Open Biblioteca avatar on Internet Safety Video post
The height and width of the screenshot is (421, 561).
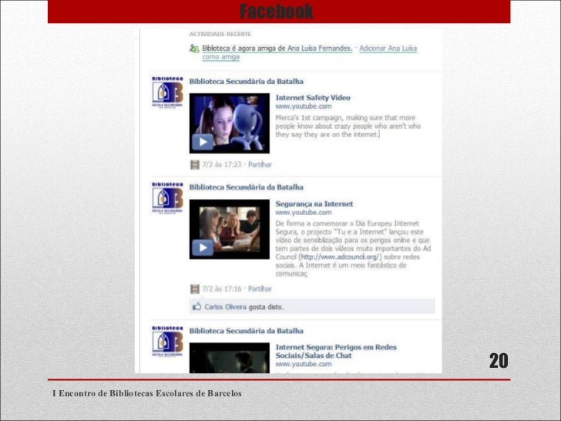(x=167, y=92)
